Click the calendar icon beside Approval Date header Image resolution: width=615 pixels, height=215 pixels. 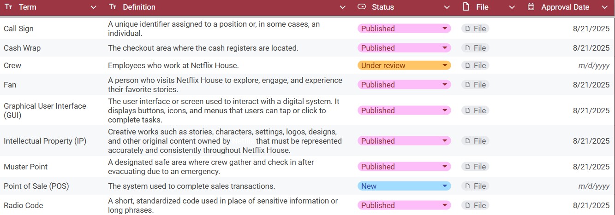(x=531, y=7)
